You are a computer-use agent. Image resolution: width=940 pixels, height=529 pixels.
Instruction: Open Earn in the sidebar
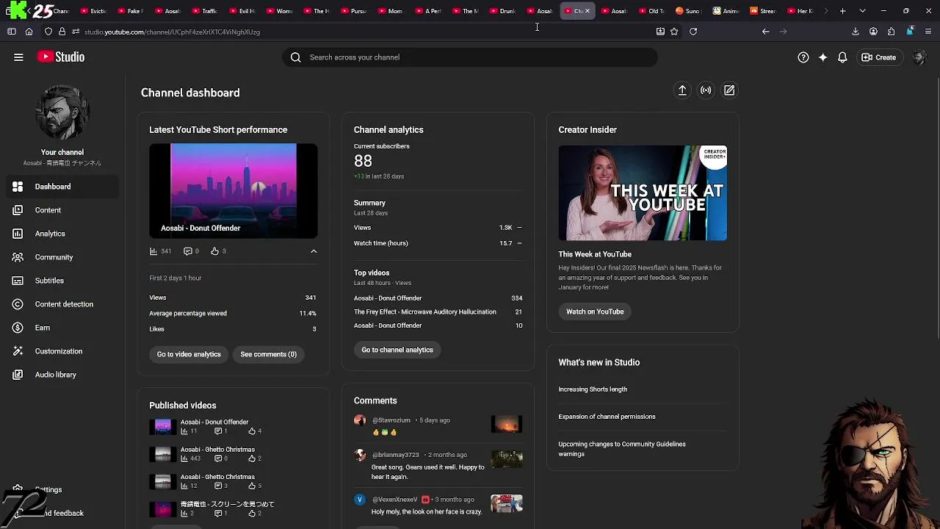(x=62, y=328)
